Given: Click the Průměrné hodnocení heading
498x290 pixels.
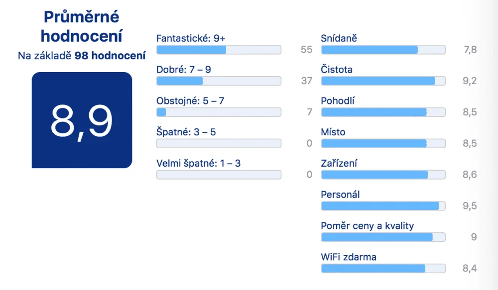Looking at the screenshot, I should tap(82, 26).
